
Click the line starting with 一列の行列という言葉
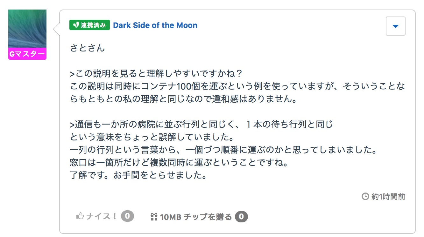click(x=223, y=150)
